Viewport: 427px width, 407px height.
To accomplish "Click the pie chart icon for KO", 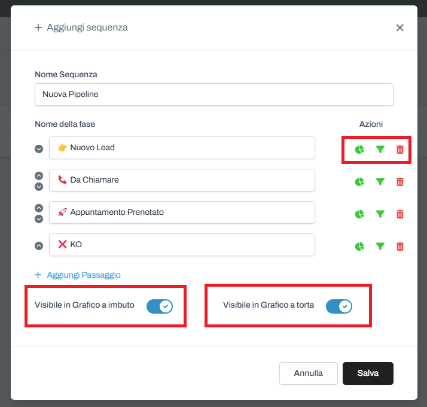I will [359, 246].
